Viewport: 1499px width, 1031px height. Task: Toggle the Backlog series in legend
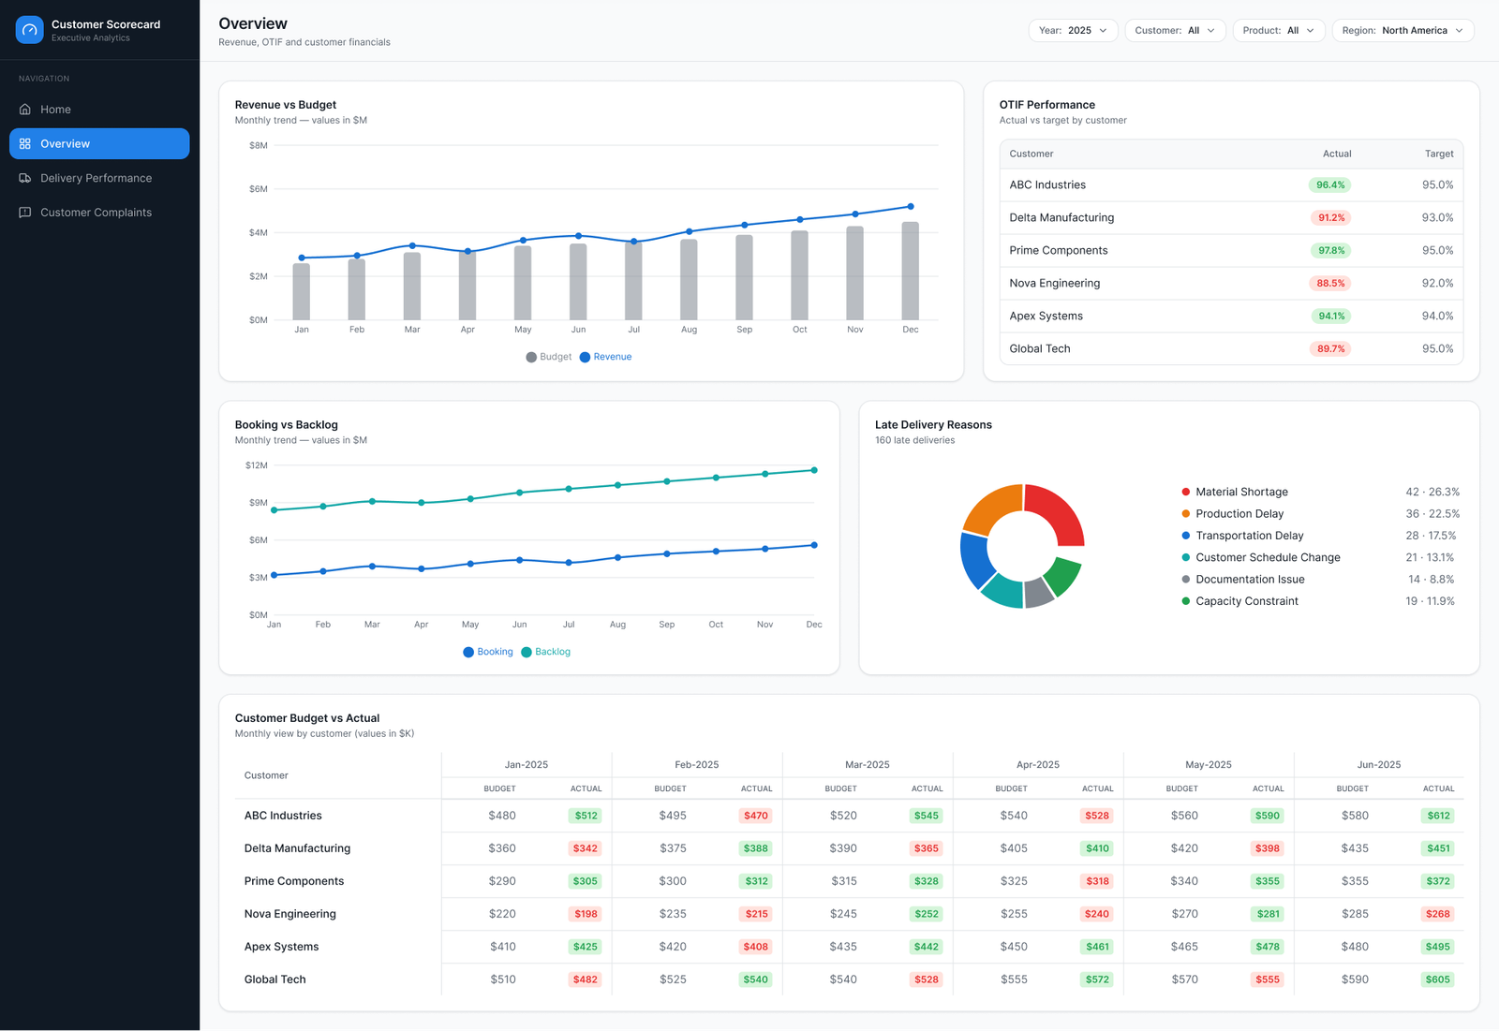click(x=545, y=652)
